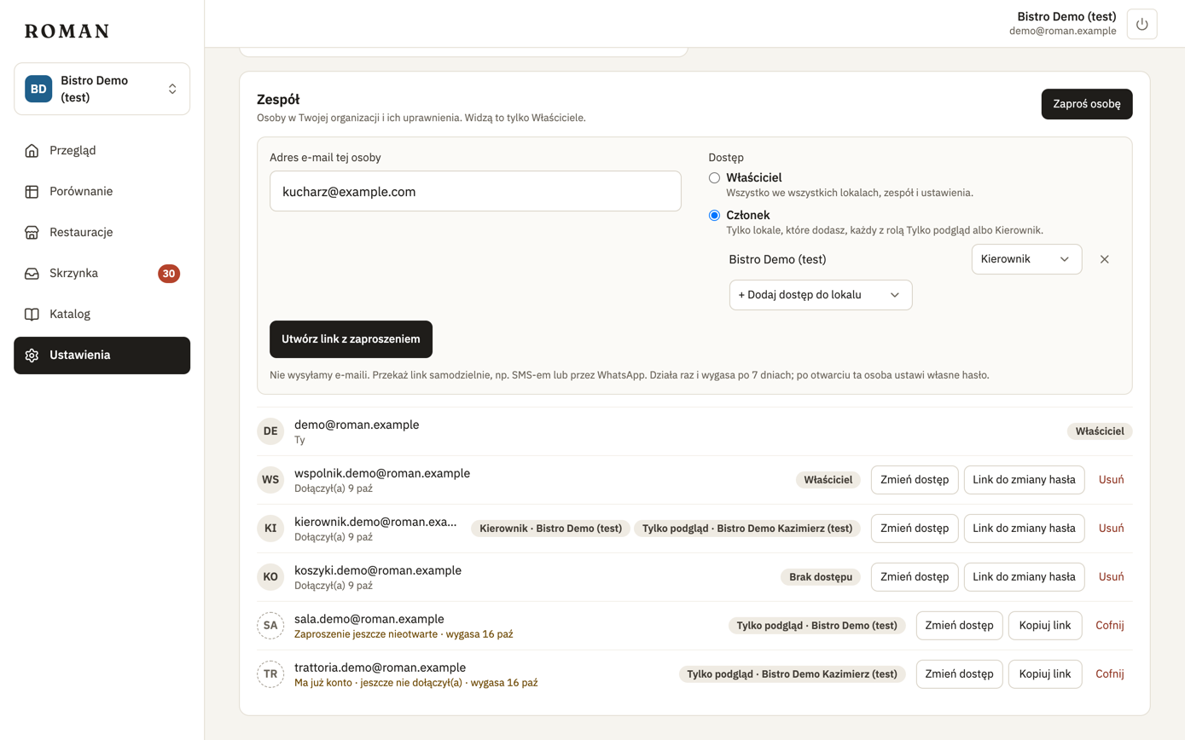
Task: Click demo@roman.example in the header
Action: [1062, 31]
